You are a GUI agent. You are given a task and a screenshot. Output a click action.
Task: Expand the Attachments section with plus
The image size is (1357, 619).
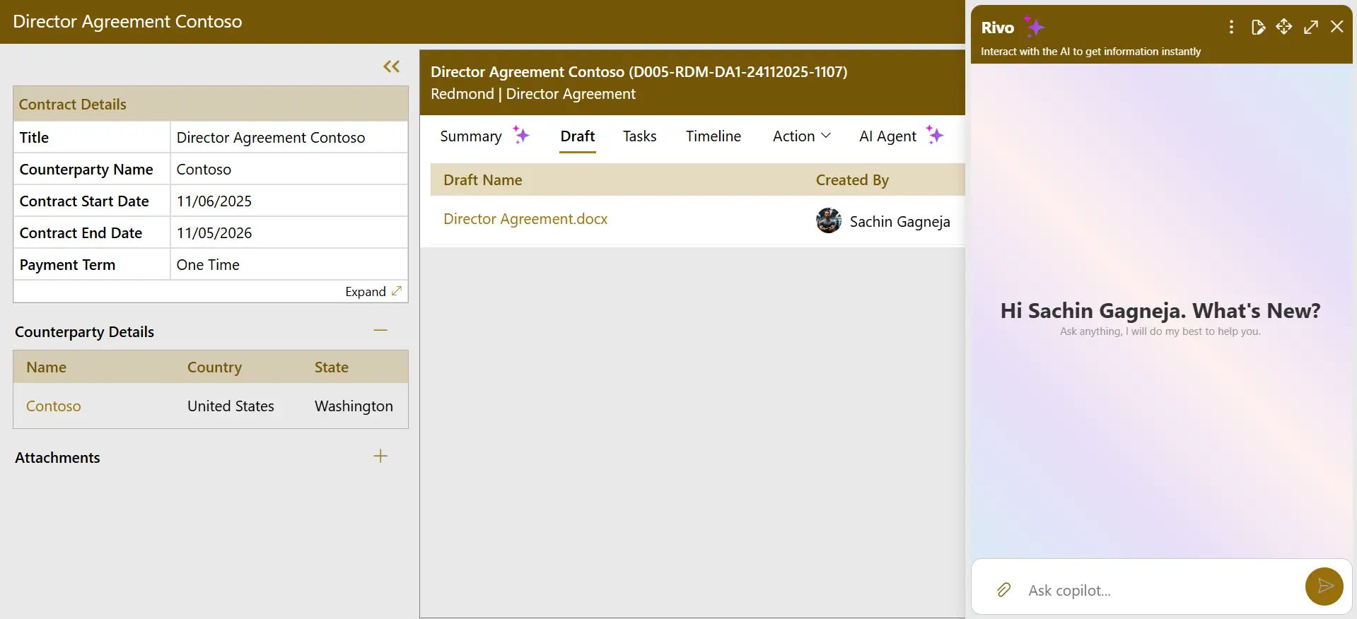380,456
